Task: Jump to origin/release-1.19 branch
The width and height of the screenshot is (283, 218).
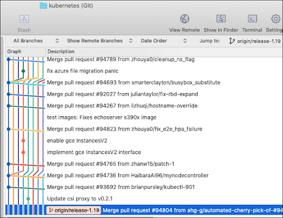Action: click(259, 41)
